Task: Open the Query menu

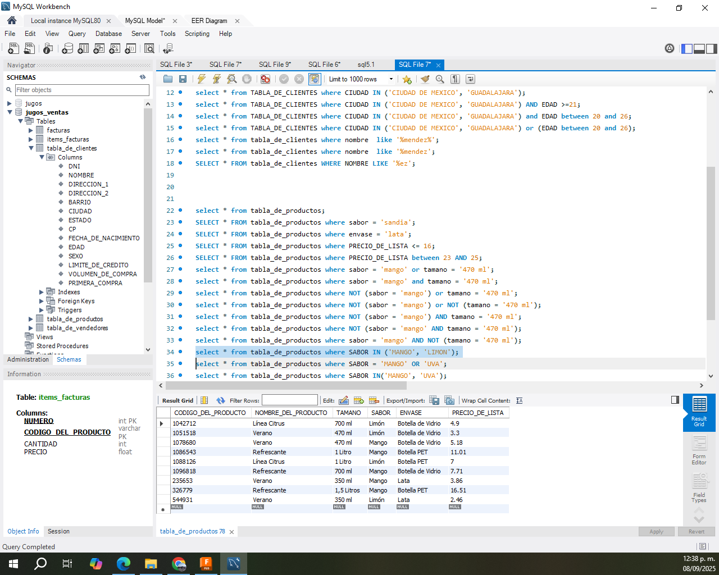Action: [x=77, y=34]
